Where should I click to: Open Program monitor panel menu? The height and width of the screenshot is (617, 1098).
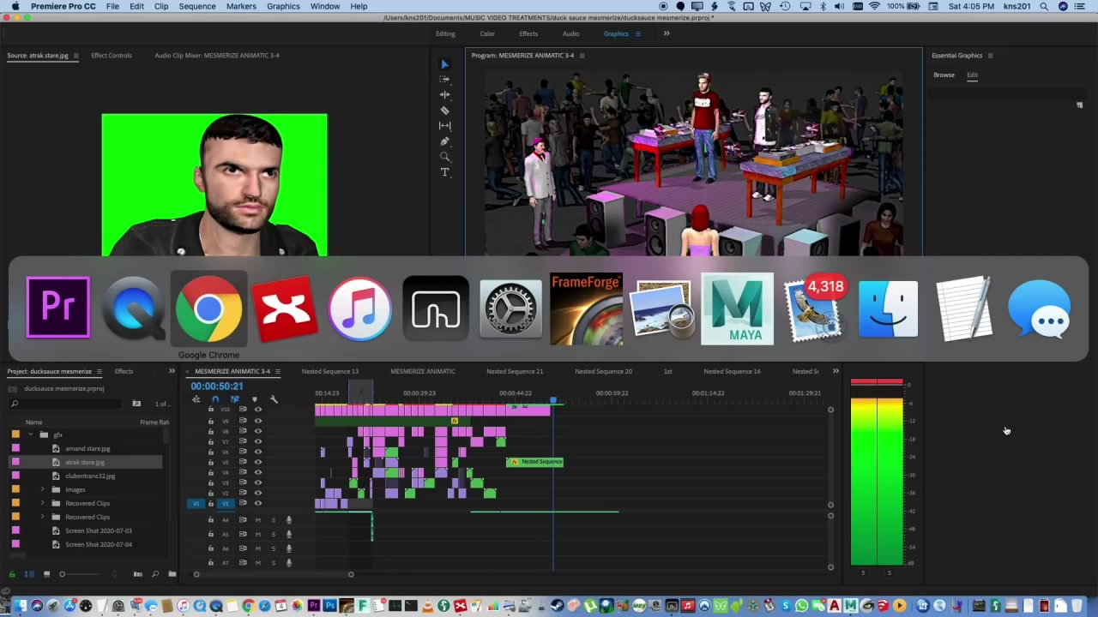[x=582, y=56]
